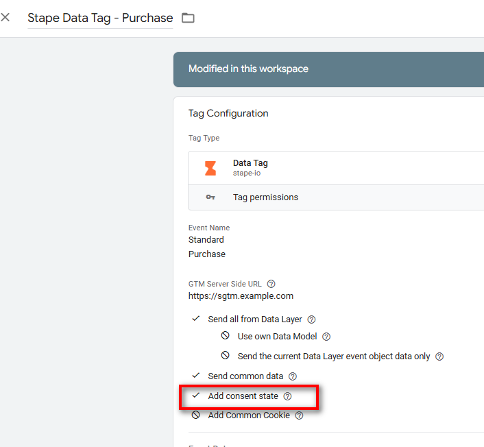
Task: Show help for Send all from Data Layer
Action: [x=311, y=319]
